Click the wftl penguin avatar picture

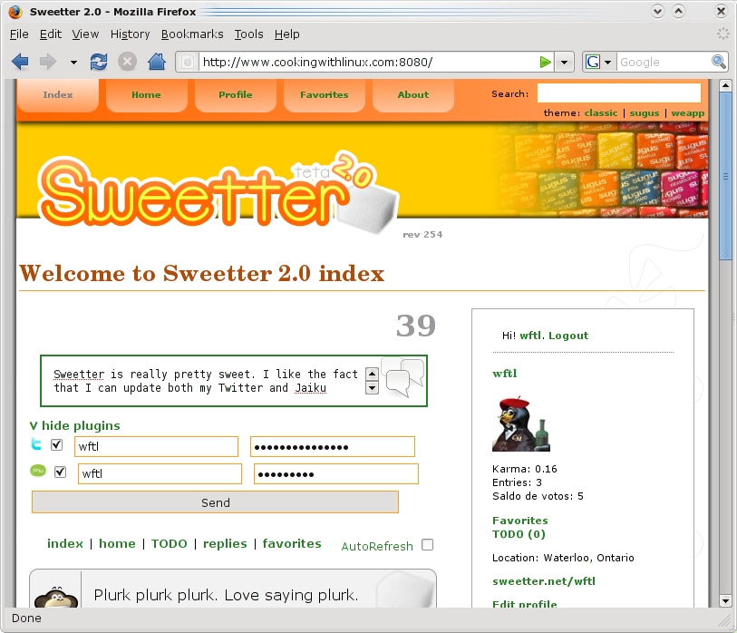point(520,424)
